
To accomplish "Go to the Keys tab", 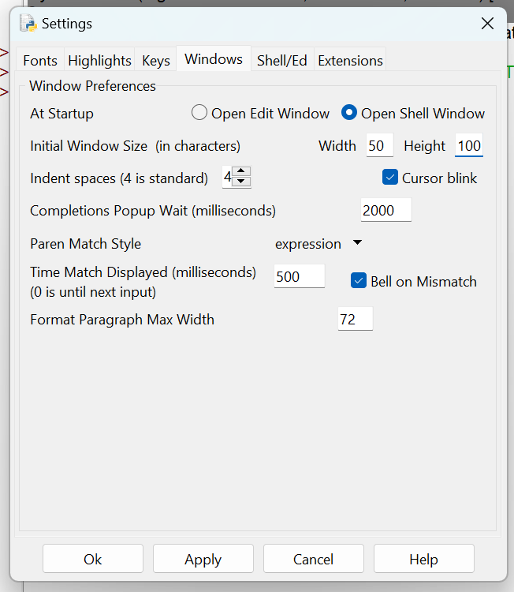I will click(156, 61).
